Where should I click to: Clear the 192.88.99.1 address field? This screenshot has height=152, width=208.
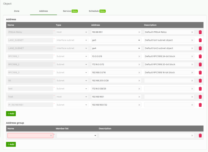coord(139,32)
